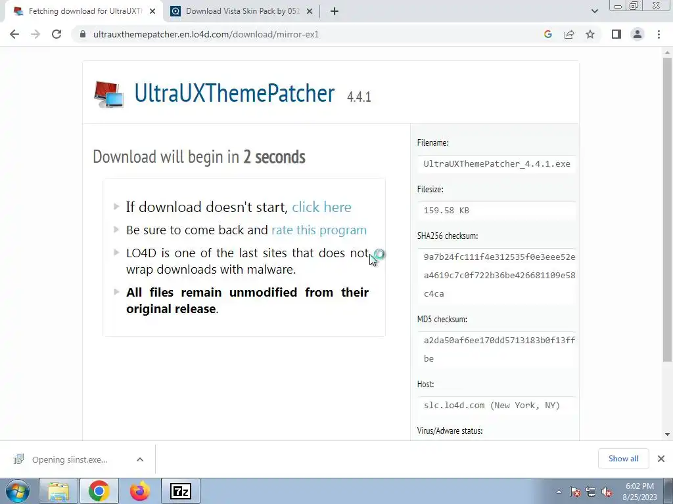
Task: Click the forward navigation arrow
Action: [35, 34]
